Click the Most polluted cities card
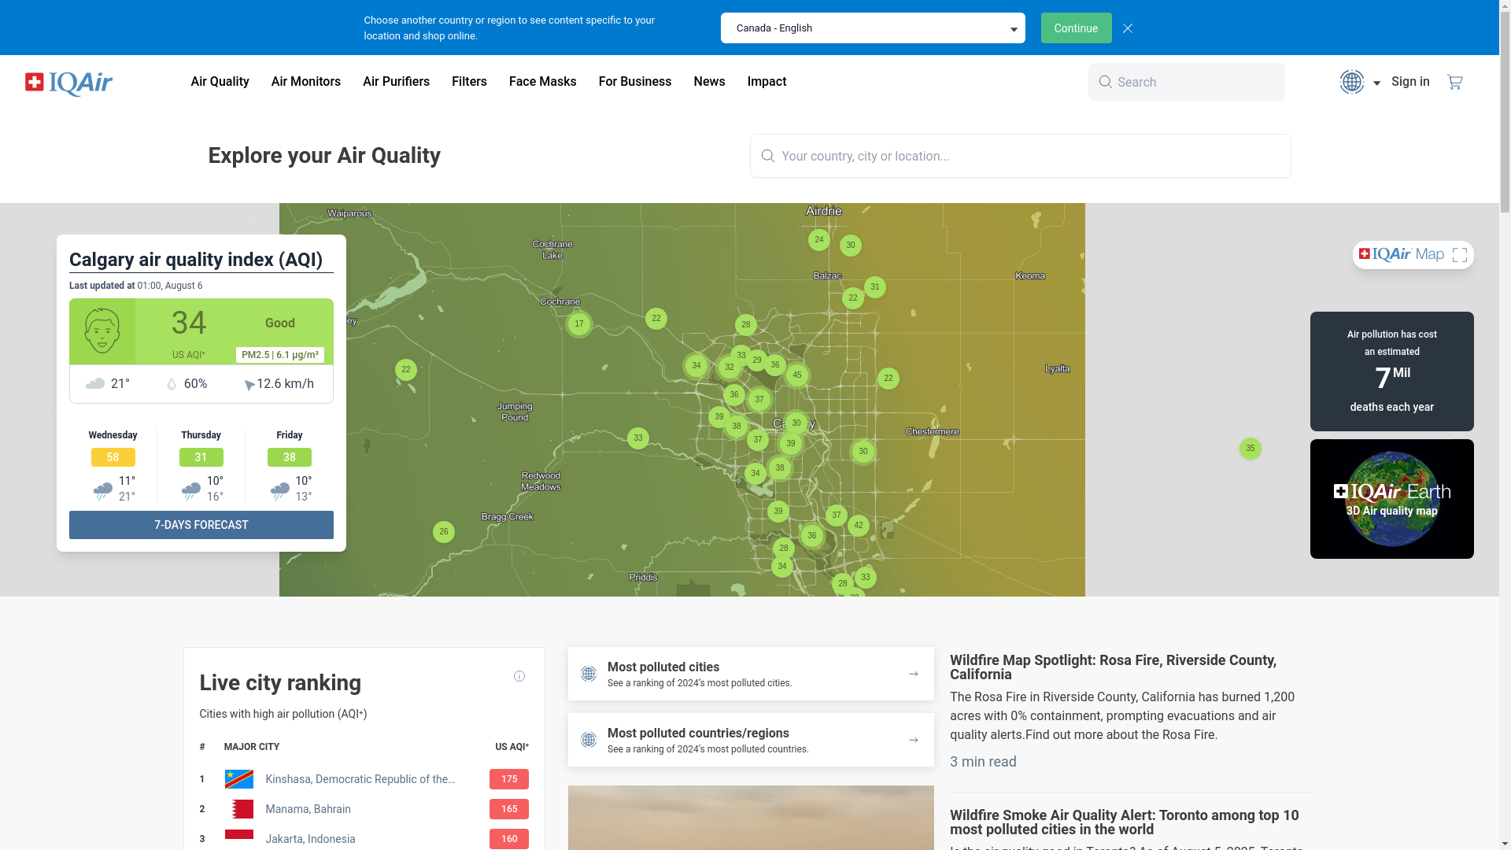Image resolution: width=1511 pixels, height=850 pixels. tap(751, 674)
